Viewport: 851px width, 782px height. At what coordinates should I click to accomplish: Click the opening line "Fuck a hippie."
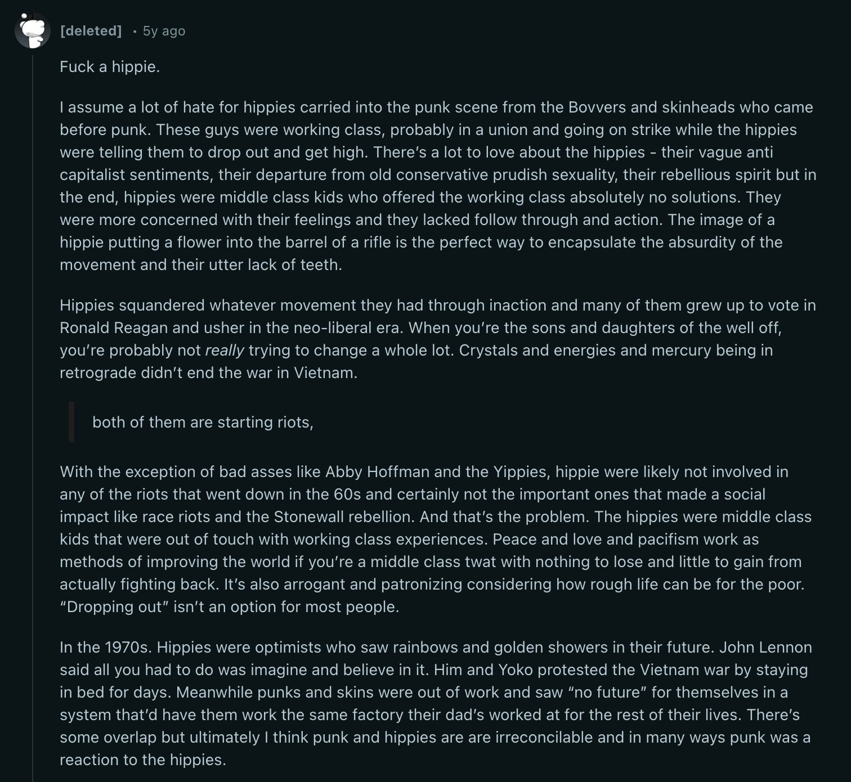[110, 67]
